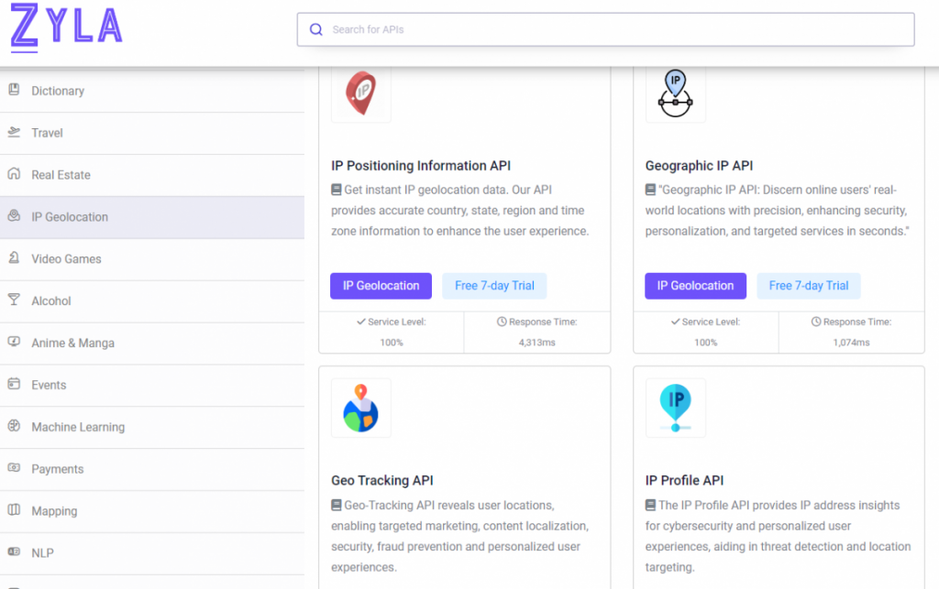
Task: Click the NLP sidebar icon
Action: click(x=14, y=552)
